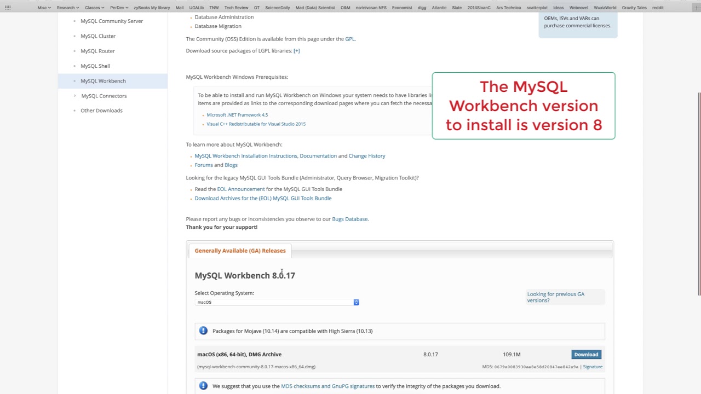Open the WuxiaWorld bookmark
701x394 pixels.
point(605,8)
